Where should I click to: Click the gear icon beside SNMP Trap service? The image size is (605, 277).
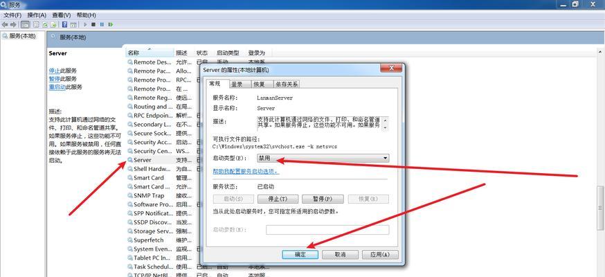(130, 195)
